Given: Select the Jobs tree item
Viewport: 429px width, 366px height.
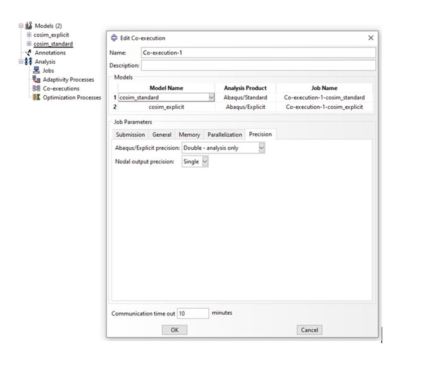Looking at the screenshot, I should pos(48,71).
